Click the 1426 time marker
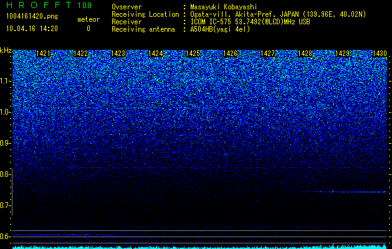 [x=230, y=54]
